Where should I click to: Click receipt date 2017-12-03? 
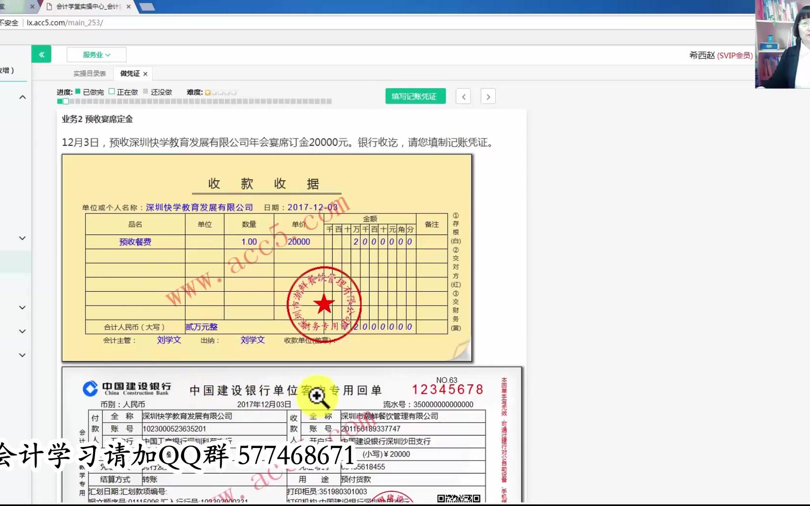pos(312,207)
